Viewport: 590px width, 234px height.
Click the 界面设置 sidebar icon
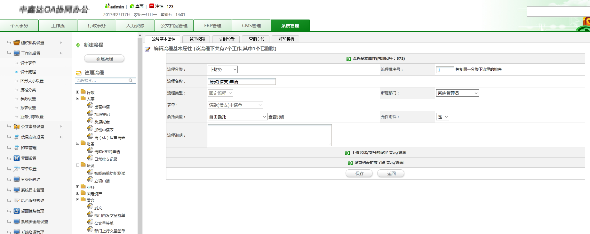[x=17, y=158]
